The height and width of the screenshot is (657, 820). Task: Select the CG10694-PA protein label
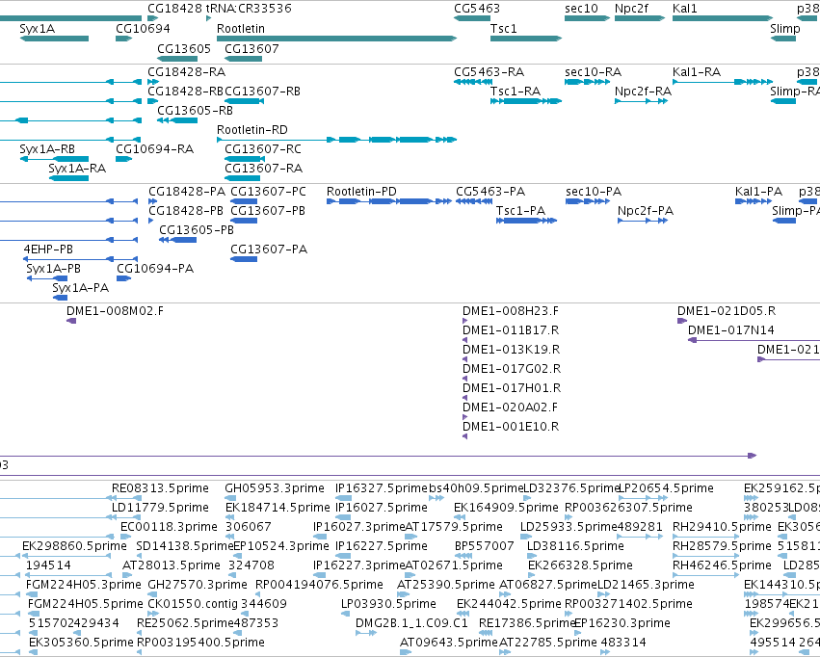point(155,269)
